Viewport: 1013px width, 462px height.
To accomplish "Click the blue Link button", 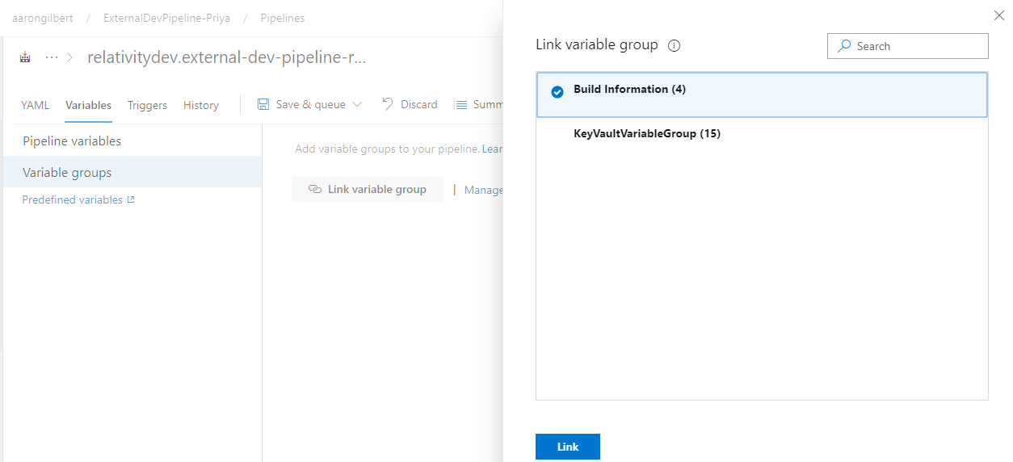I will click(x=568, y=447).
